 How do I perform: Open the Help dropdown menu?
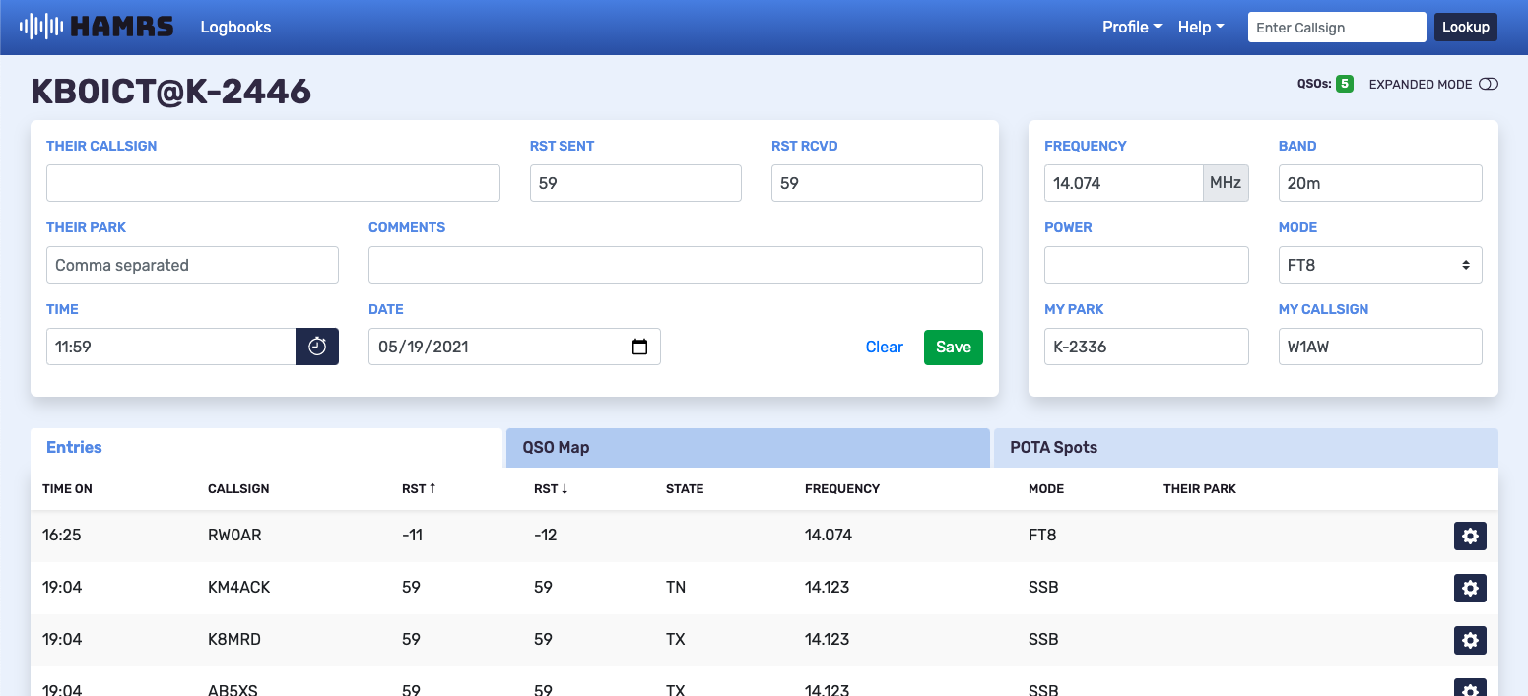(1200, 27)
